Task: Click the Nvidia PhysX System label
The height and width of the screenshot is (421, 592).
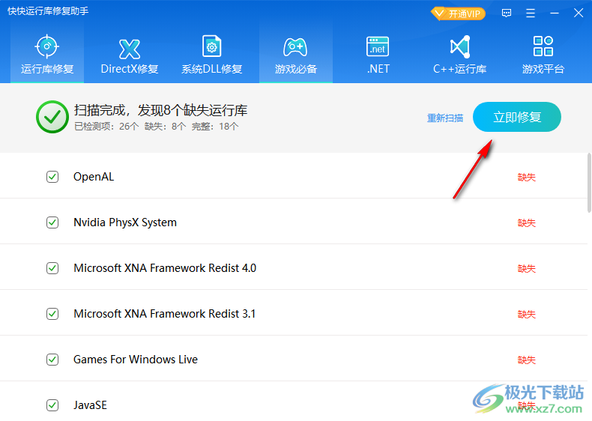Action: click(125, 222)
